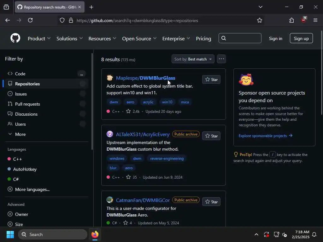Screen dimensions: 323x242
Task: Switch to Firefox in the taskbar
Action: (95, 234)
